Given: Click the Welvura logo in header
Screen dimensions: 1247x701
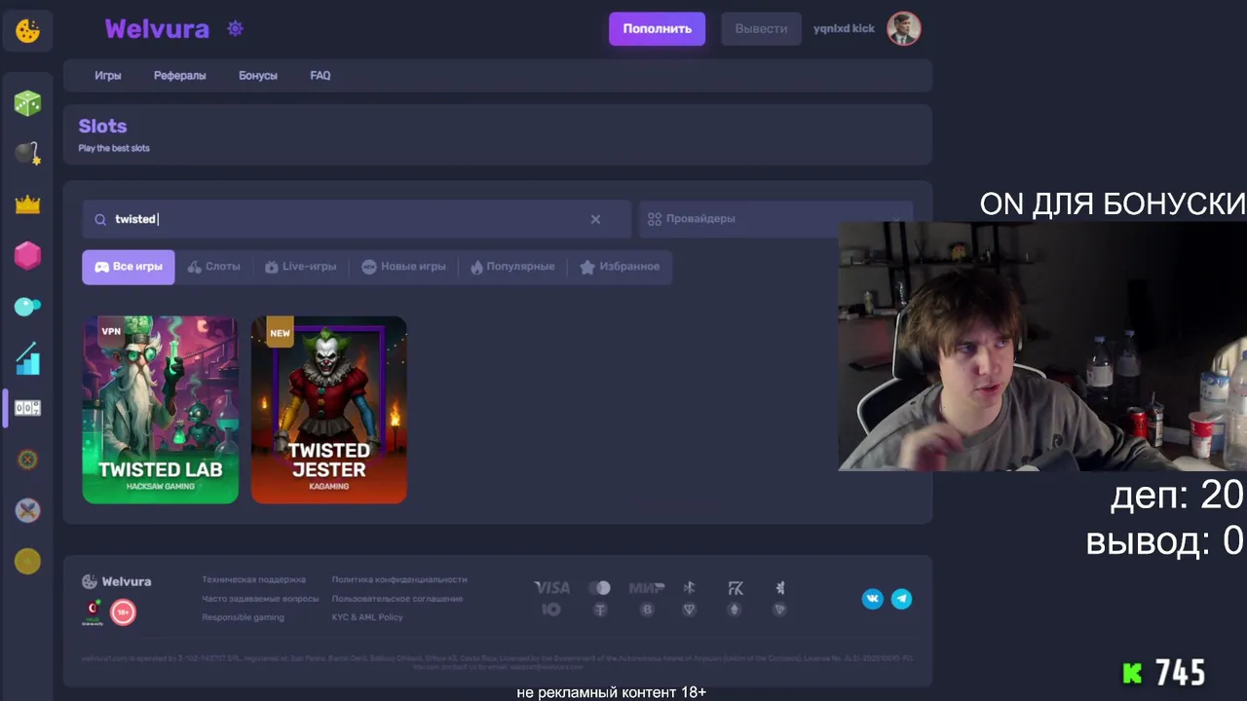Looking at the screenshot, I should (x=157, y=29).
